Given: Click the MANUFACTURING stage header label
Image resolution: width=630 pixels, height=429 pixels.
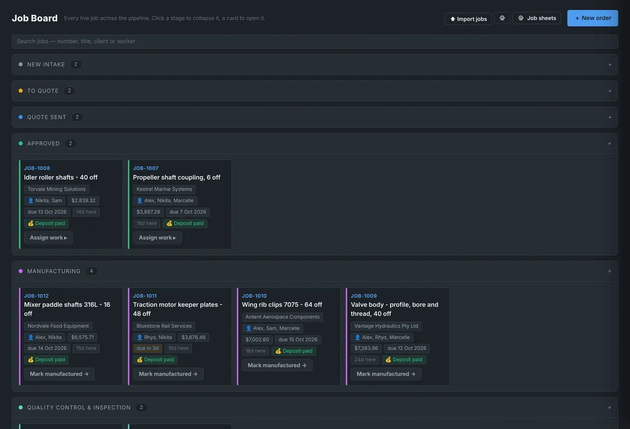Looking at the screenshot, I should tap(54, 271).
